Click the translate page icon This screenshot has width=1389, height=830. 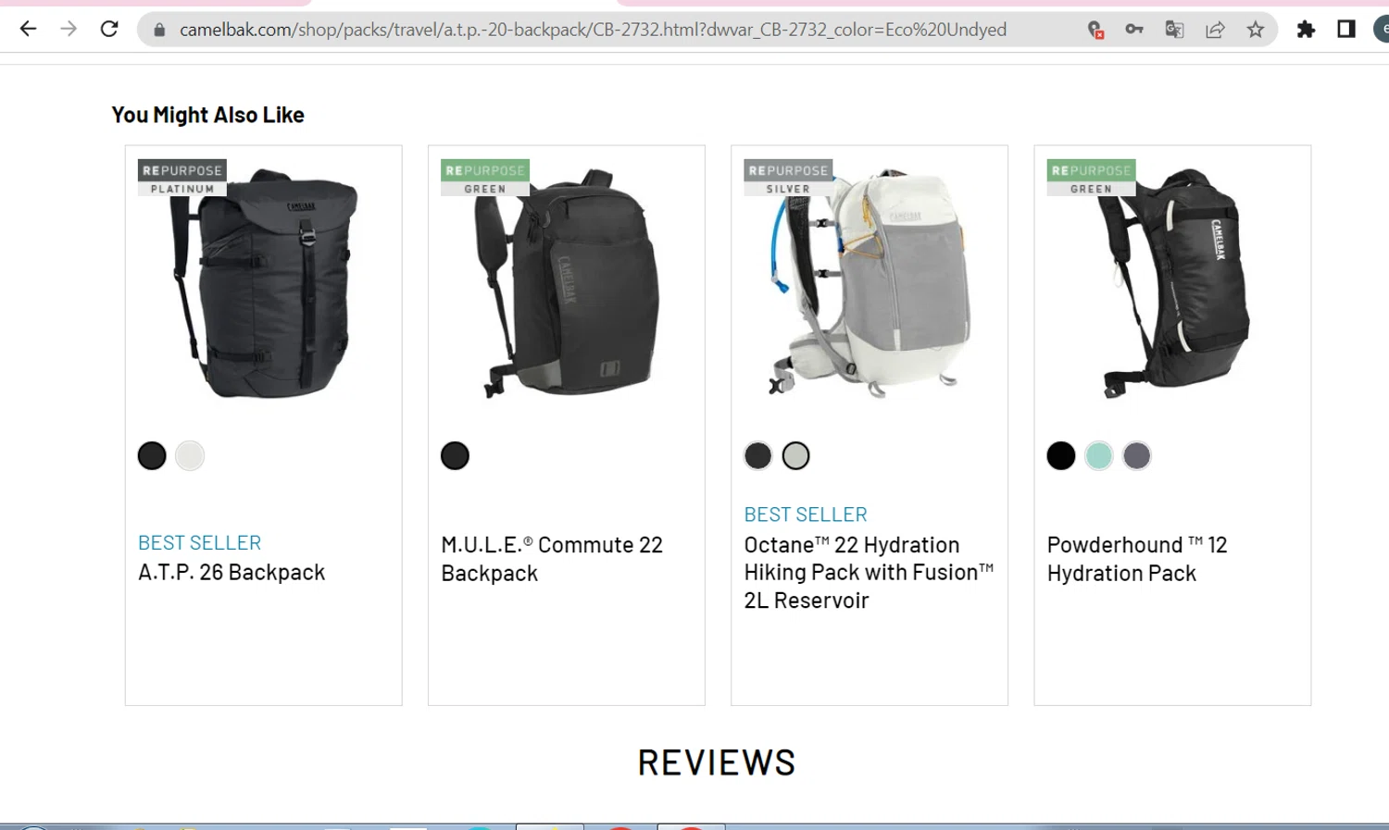[x=1174, y=30]
